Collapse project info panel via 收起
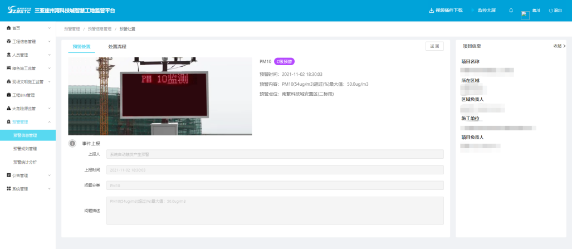Screen dimensions: 572x249 click(x=559, y=46)
